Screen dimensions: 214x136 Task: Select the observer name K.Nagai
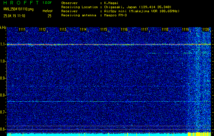[x=112, y=3]
